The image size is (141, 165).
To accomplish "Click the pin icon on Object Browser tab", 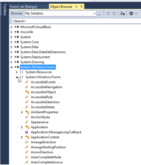I will (76, 7).
